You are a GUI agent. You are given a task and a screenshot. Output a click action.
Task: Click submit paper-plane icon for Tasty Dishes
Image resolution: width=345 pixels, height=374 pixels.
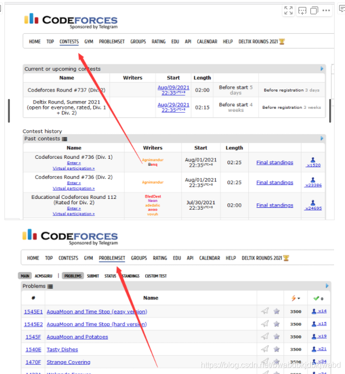click(265, 349)
